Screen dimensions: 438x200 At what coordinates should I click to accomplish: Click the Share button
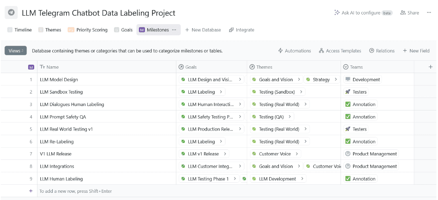(x=409, y=13)
